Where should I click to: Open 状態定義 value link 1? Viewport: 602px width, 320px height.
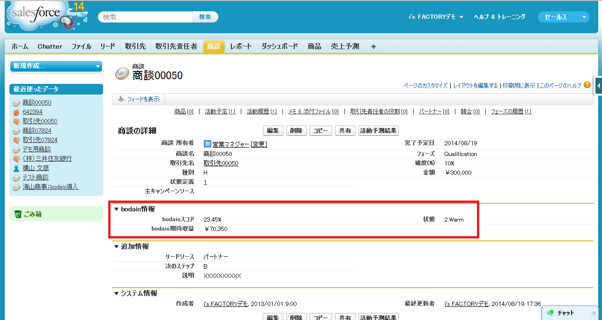coord(205,182)
